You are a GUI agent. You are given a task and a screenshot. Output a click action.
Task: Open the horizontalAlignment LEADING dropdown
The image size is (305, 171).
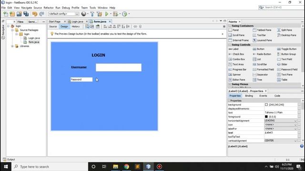pyautogui.click(x=295, y=121)
